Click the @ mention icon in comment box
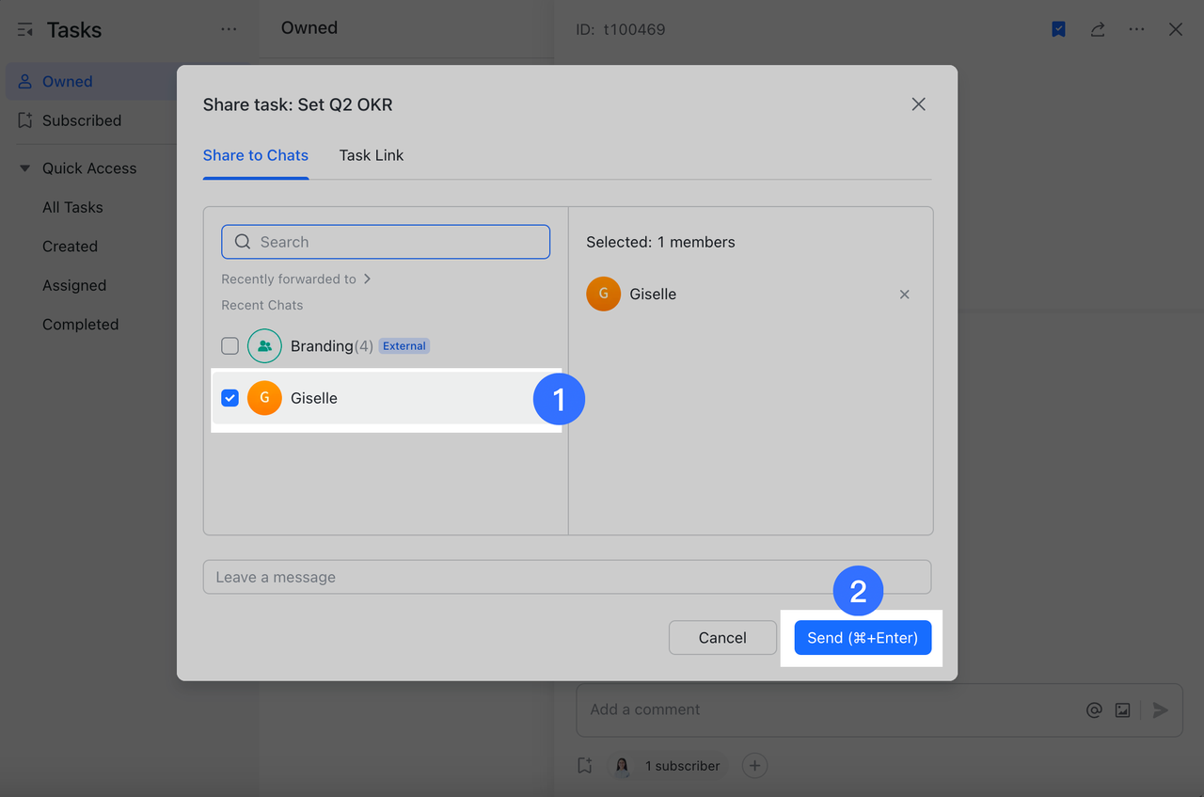The image size is (1204, 797). click(1094, 709)
